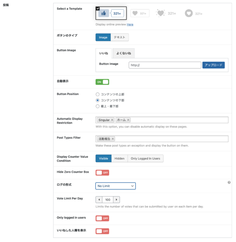Select the thumbs-up 321+ template

point(111,13)
